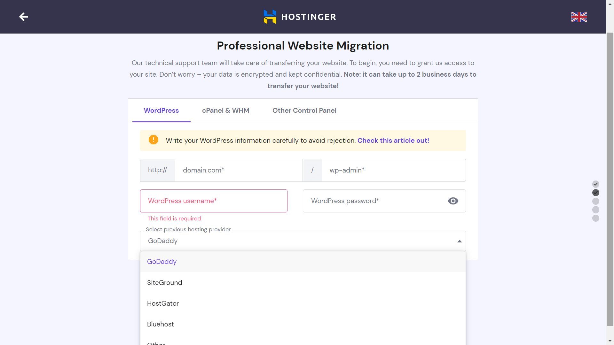Click the http:// prefix label
The width and height of the screenshot is (614, 345).
coord(158,170)
